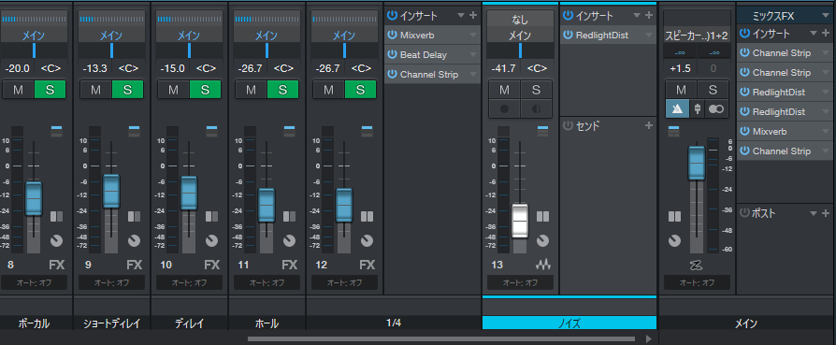
Task: Arm record on the ノイズ channel
Action: point(504,108)
